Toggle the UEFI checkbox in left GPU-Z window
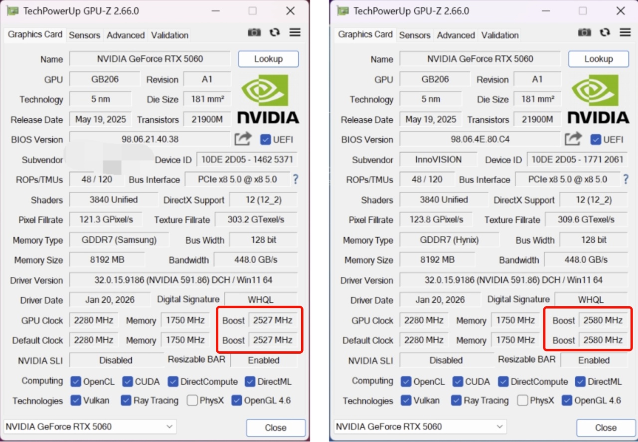 click(x=266, y=140)
